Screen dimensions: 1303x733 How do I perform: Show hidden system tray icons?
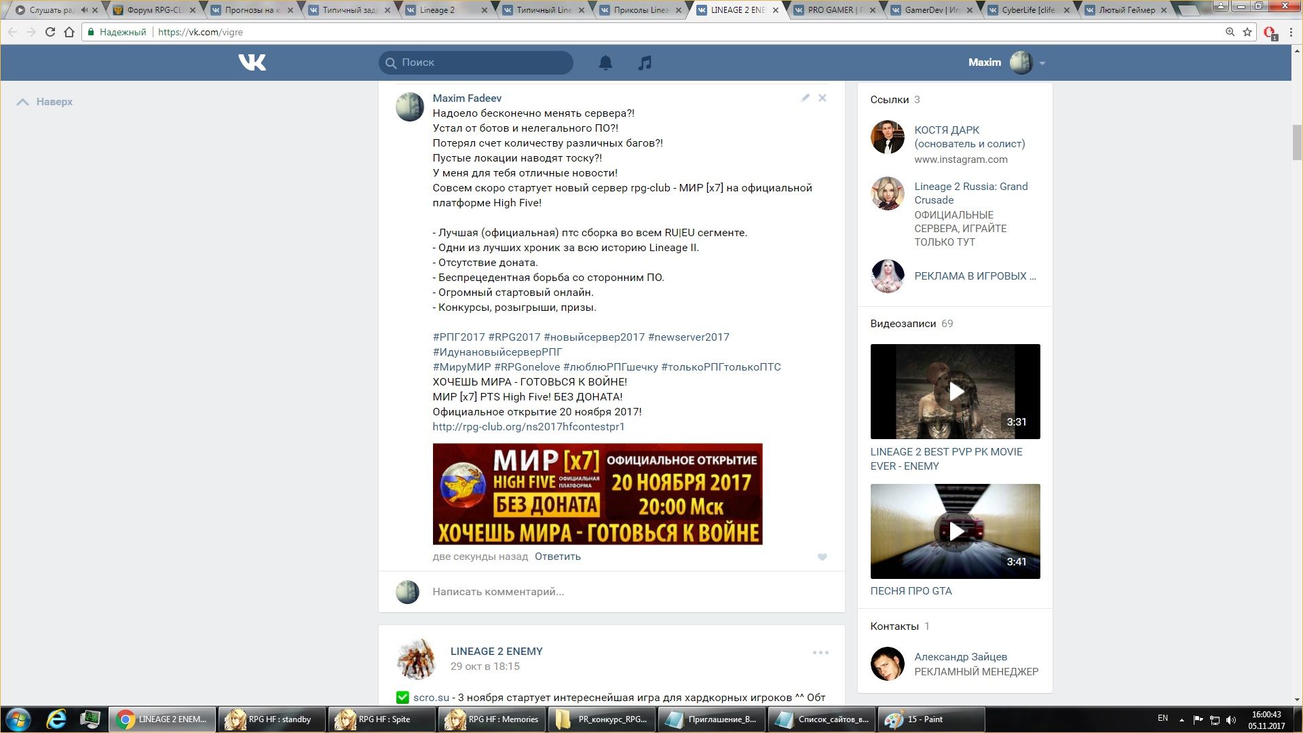(x=1182, y=719)
